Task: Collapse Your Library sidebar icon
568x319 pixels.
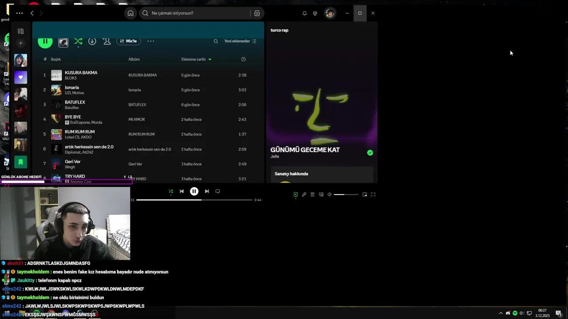Action: pos(20,31)
